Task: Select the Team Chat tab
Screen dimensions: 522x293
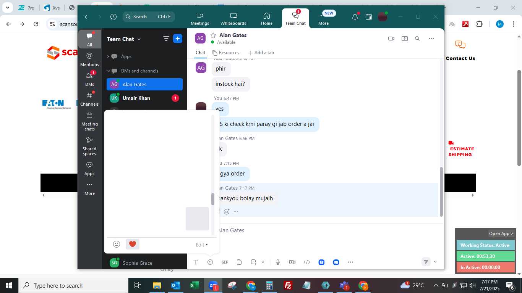Action: 295,19
